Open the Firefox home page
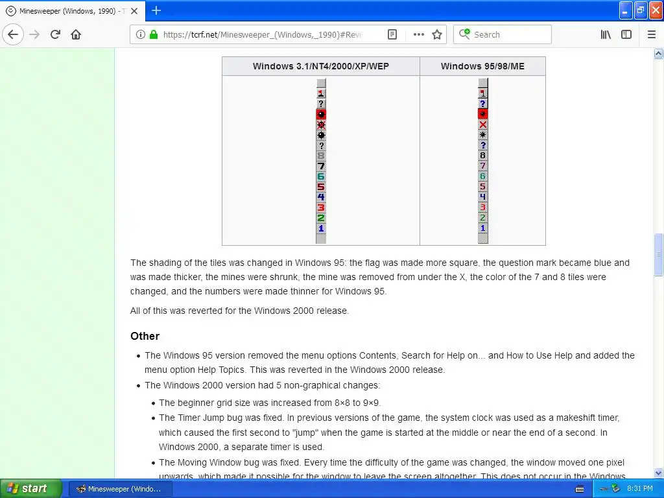Image resolution: width=664 pixels, height=498 pixels. (76, 34)
